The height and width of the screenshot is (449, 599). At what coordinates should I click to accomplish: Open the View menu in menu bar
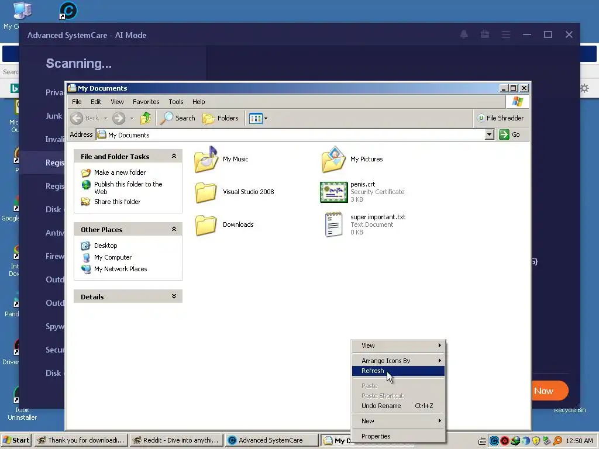(x=117, y=102)
